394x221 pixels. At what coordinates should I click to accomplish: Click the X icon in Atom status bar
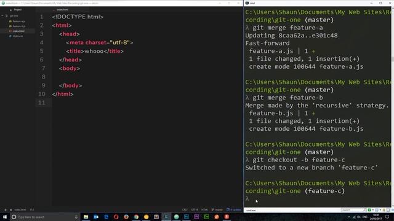(11, 210)
